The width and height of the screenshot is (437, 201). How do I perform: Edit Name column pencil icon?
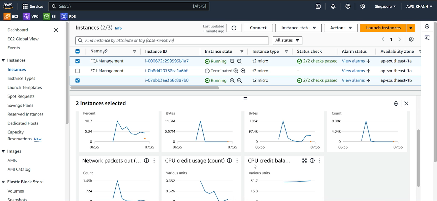pyautogui.click(x=105, y=51)
